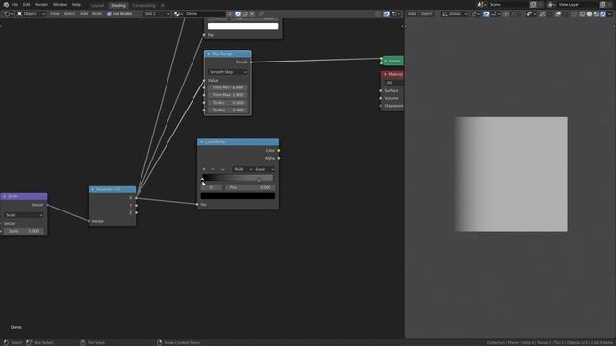616x346 pixels.
Task: Open the black ColorRamp stop color swatch
Action: [238, 196]
